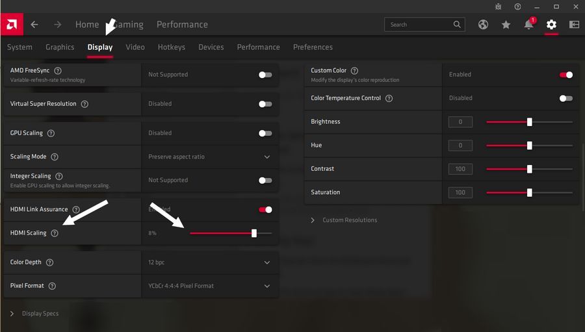Open the settings gear icon

coord(551,25)
